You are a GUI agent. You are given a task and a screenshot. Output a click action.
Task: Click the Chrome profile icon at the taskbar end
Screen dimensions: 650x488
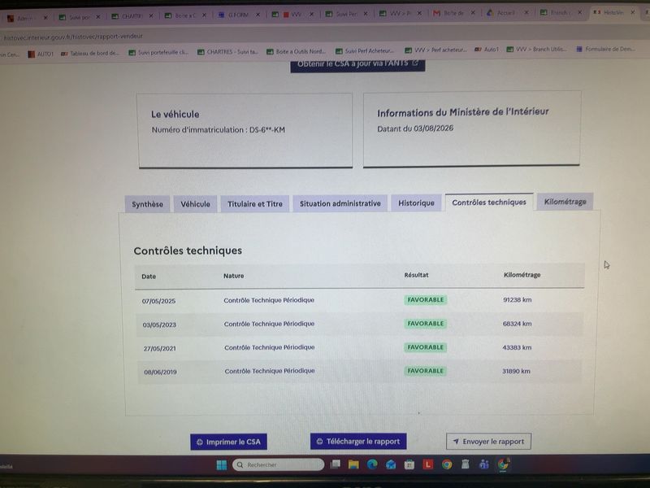[503, 464]
